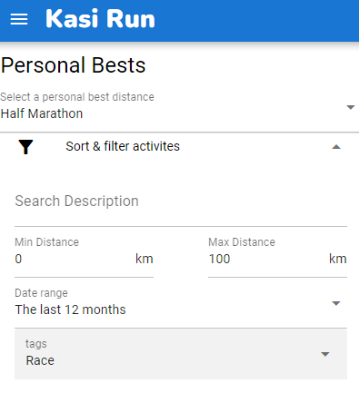Select the Half Marathon distance value
The height and width of the screenshot is (393, 359).
42,113
